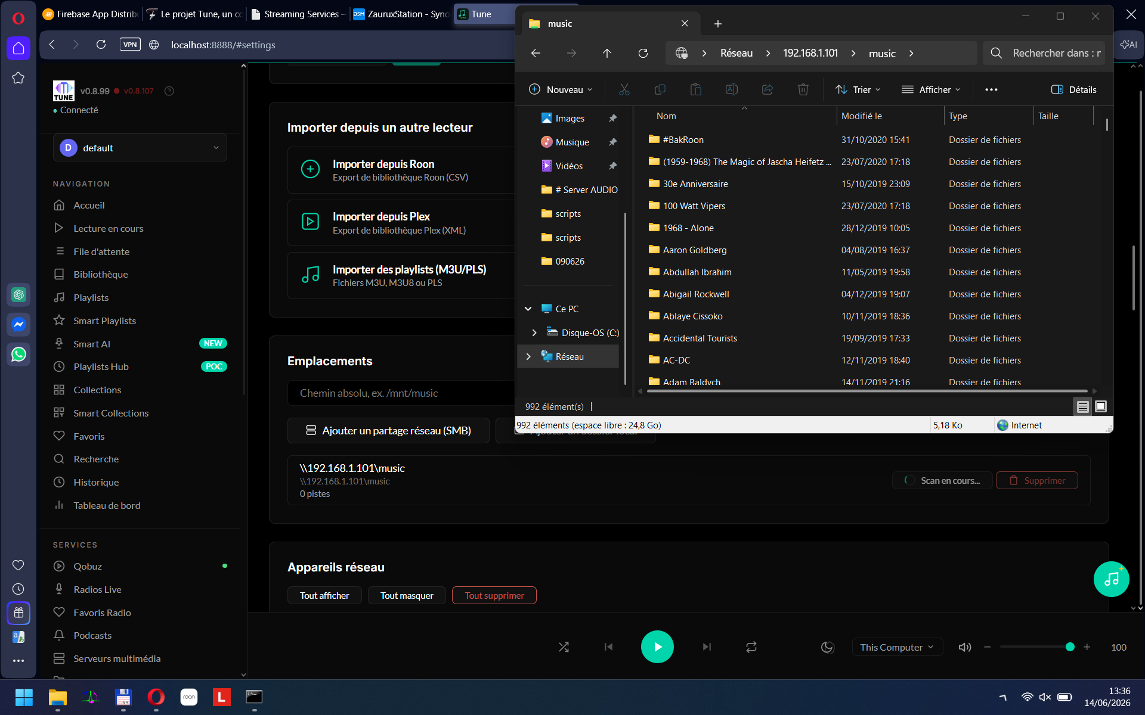Open the Windows Start menu
The width and height of the screenshot is (1145, 715).
(x=24, y=697)
